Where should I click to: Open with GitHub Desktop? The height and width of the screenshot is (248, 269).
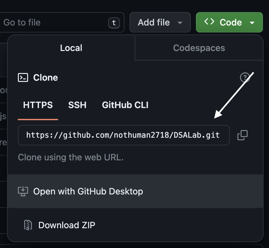135,191
